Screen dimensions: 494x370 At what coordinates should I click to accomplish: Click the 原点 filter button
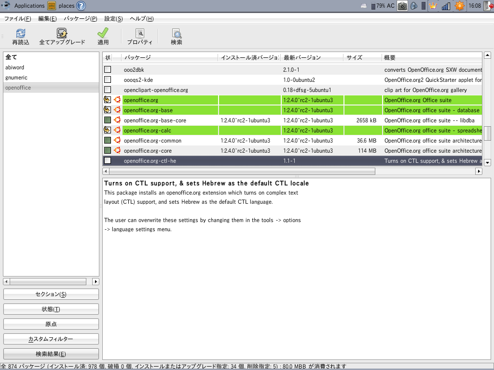point(51,324)
